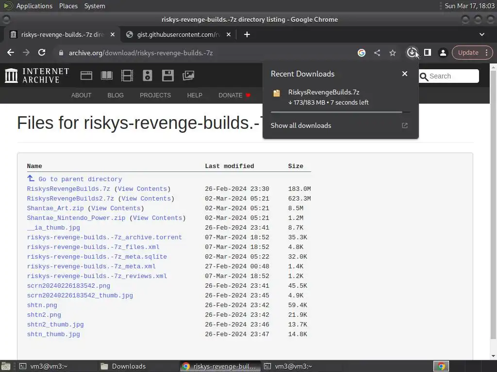The width and height of the screenshot is (497, 372).
Task: Open Video film icon in navbar
Action: 127,76
